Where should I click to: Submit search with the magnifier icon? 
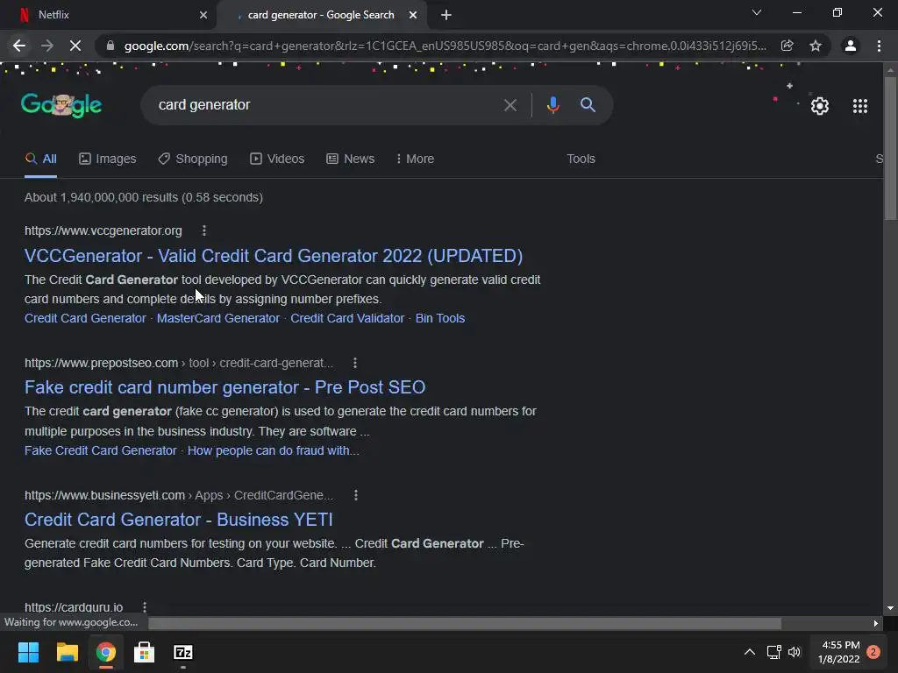point(588,105)
